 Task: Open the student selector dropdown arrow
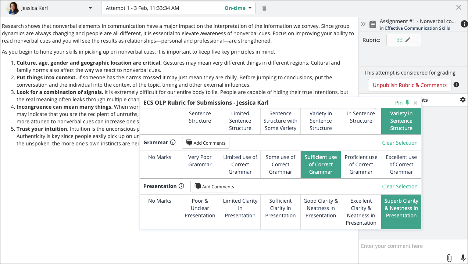90,8
